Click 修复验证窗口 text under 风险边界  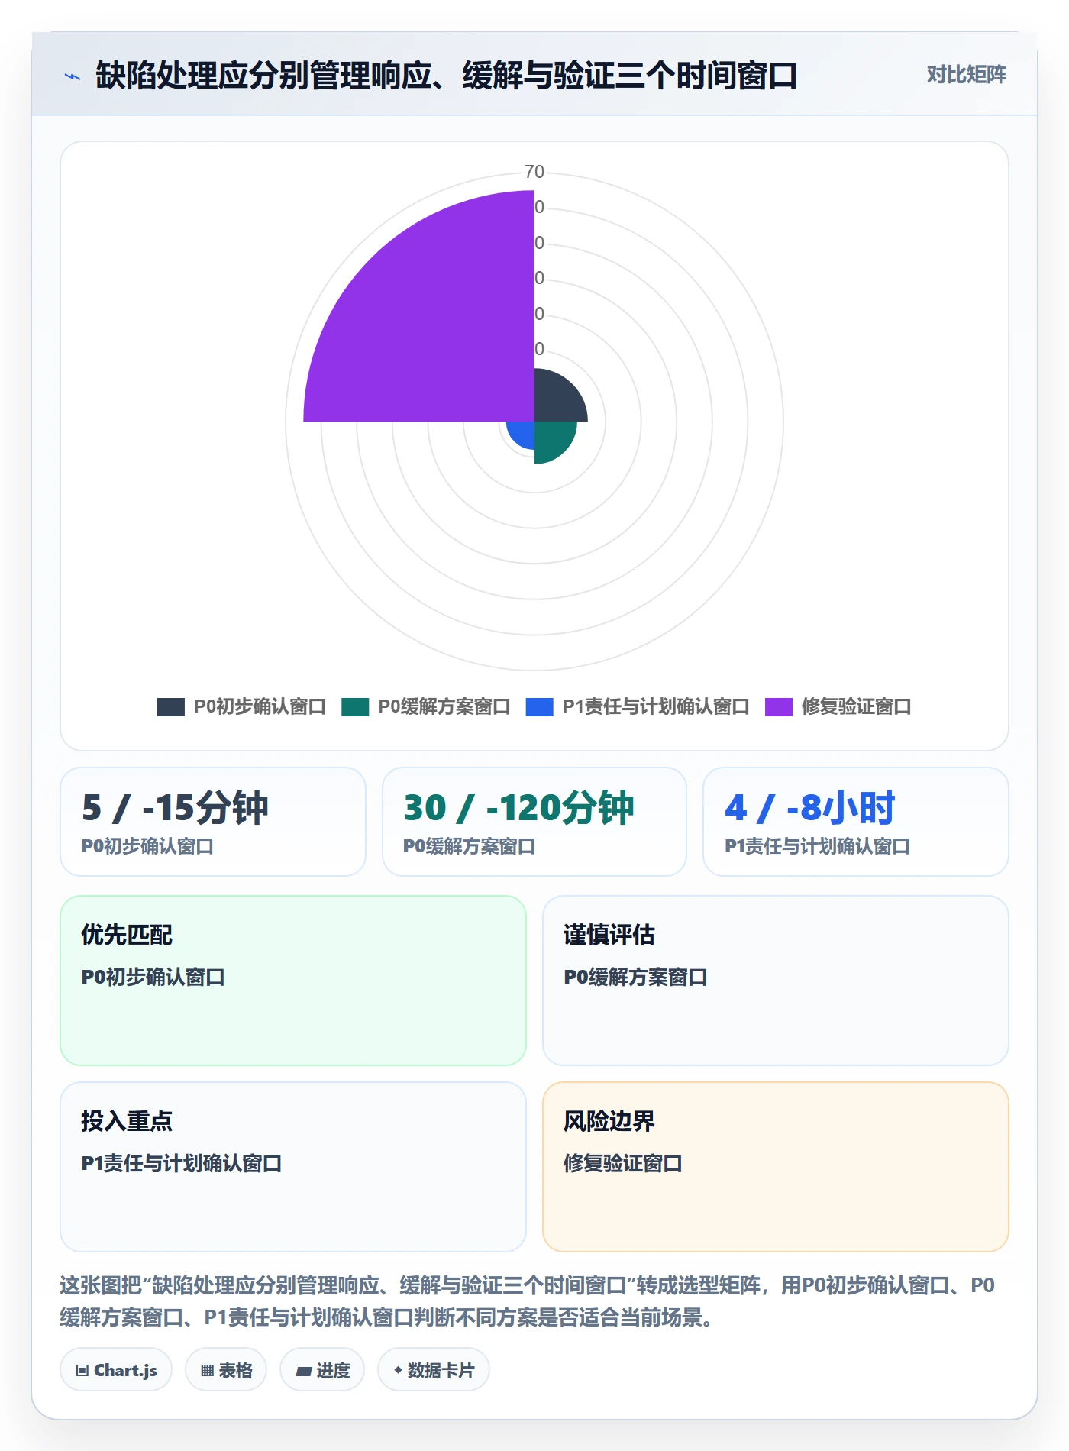tap(623, 1163)
